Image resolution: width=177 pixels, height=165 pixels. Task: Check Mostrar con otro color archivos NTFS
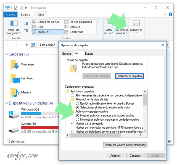(73, 128)
